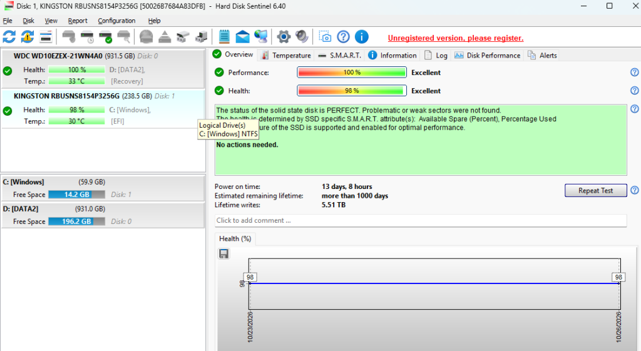Click the disk icon with green checkmark
Screen dimensions: 641x351
105,37
